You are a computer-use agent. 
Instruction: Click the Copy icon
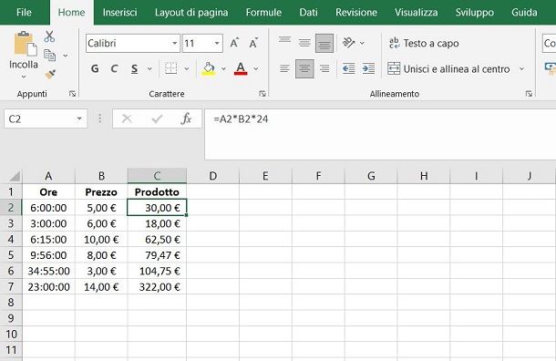click(49, 56)
